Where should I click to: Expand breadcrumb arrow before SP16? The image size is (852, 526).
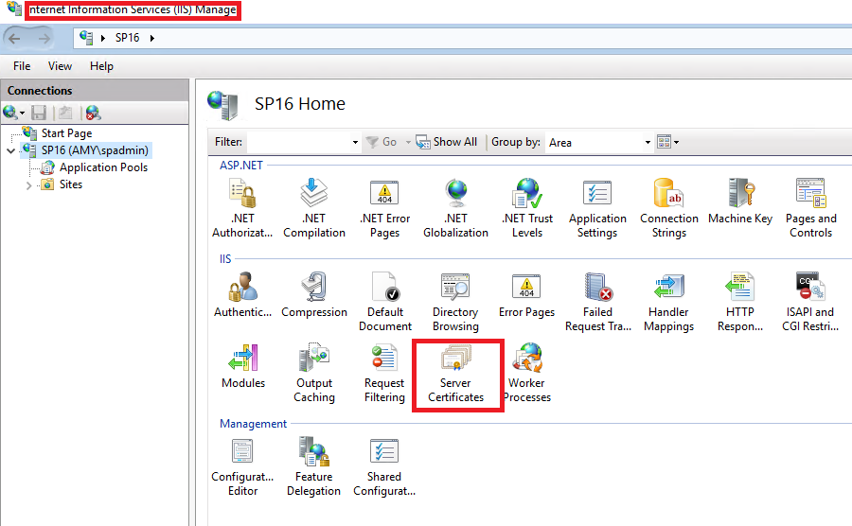tap(102, 38)
